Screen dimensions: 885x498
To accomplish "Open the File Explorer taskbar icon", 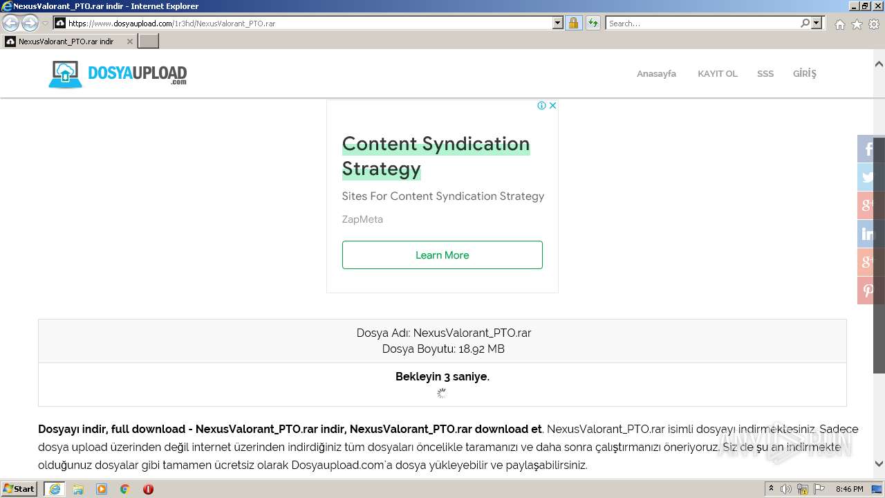I will 78,489.
